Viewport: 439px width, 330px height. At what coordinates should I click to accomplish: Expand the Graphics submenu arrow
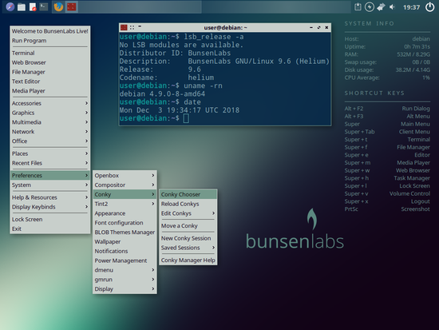pos(86,113)
